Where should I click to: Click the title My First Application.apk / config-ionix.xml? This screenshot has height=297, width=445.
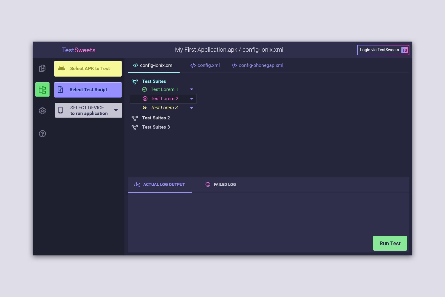pos(229,50)
